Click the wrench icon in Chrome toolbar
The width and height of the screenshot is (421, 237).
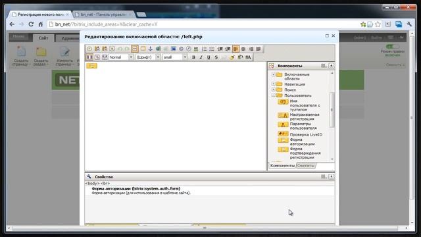tap(409, 24)
